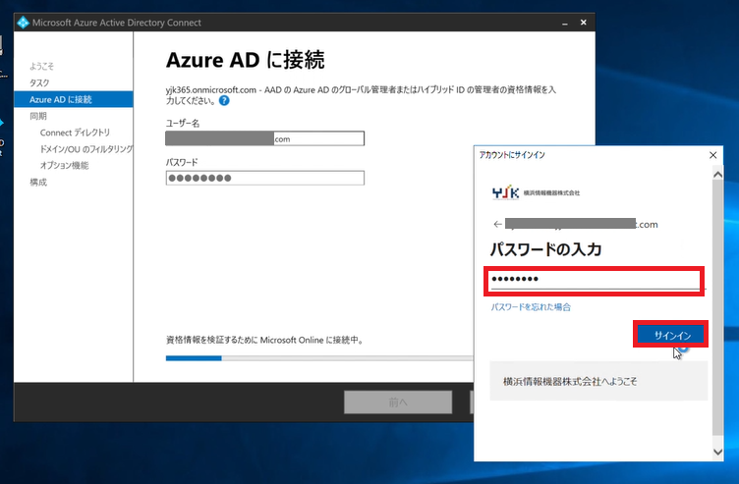The image size is (739, 484).
Task: Click the sign-in dialog vertical scrollbar thumb
Action: coord(717,308)
